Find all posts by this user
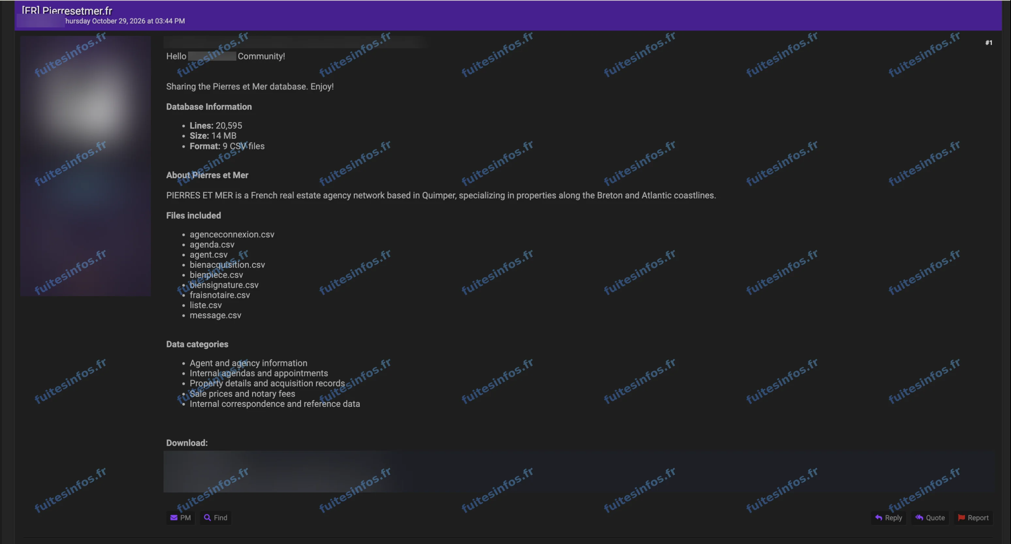This screenshot has width=1011, height=544. pyautogui.click(x=215, y=517)
